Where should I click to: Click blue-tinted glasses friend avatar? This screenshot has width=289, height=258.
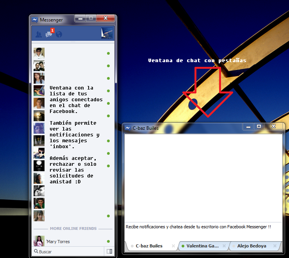(x=39, y=128)
